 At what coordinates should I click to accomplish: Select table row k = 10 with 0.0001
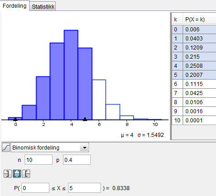194,121
